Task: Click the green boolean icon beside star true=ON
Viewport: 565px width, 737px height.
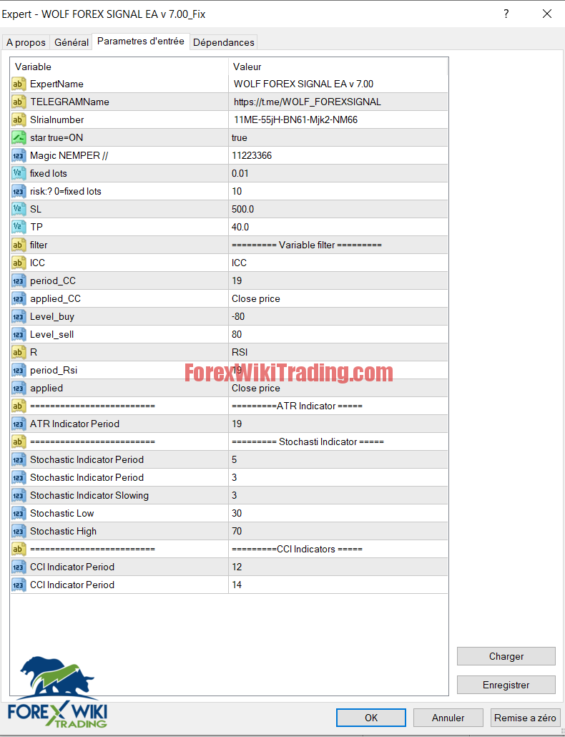Action: (x=19, y=137)
